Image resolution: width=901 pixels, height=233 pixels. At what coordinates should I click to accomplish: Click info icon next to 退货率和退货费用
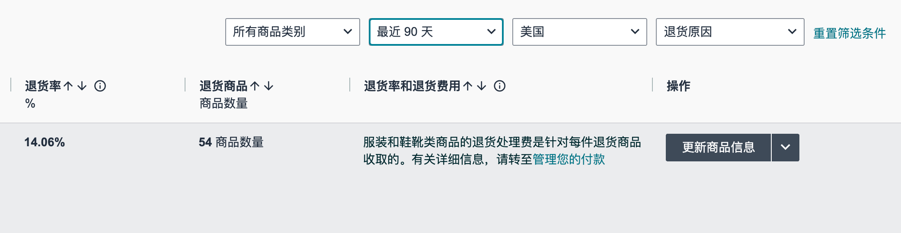[499, 86]
